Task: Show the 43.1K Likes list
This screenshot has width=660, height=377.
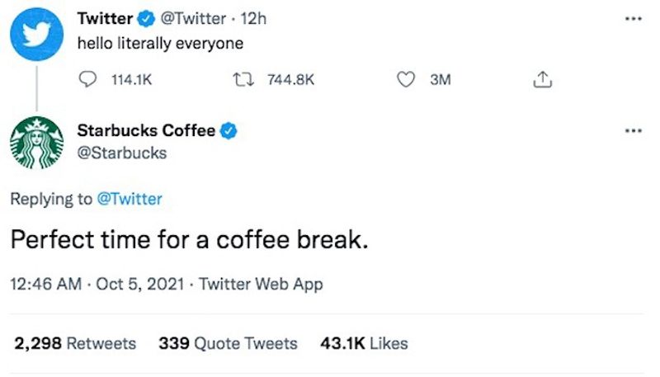Action: coord(363,343)
